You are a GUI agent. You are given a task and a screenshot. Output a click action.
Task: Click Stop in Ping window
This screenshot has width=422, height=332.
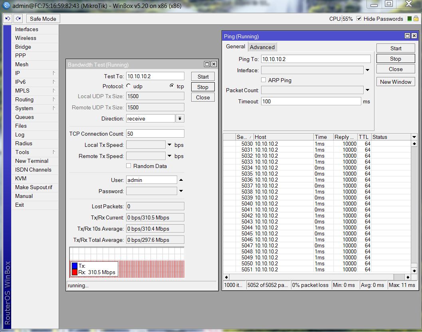coord(396,59)
